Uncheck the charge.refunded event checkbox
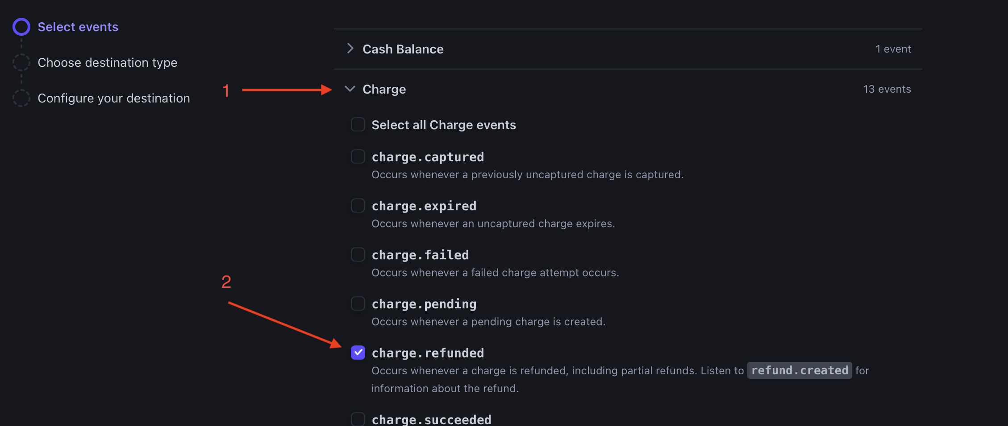 coord(358,352)
